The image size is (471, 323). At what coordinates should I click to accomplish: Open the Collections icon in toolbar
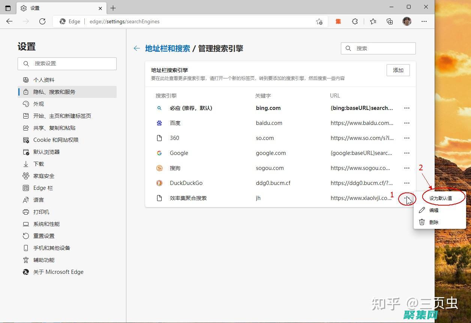[390, 21]
